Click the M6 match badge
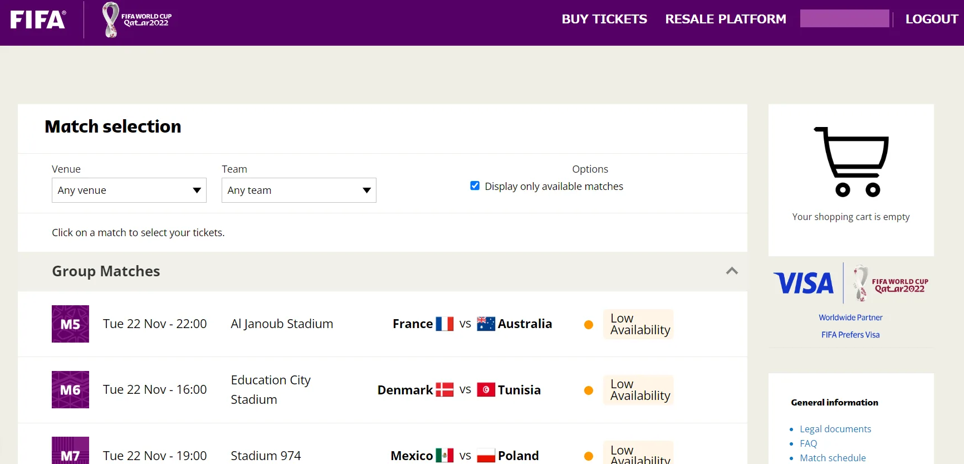This screenshot has width=964, height=464. tap(70, 389)
